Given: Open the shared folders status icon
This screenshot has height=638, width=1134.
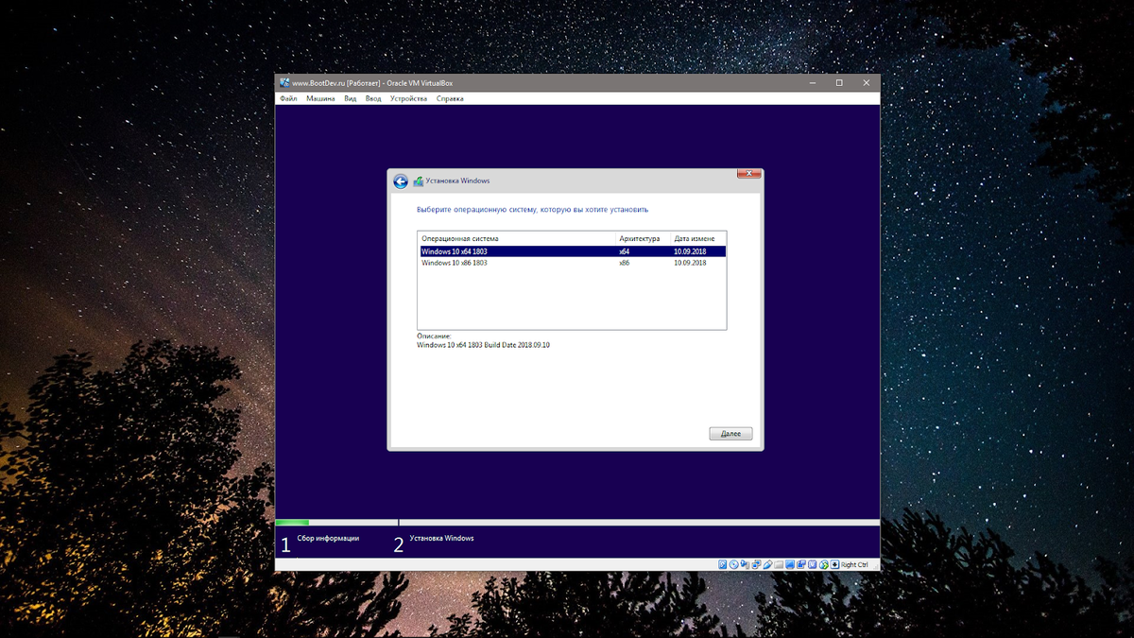Looking at the screenshot, I should 779,564.
